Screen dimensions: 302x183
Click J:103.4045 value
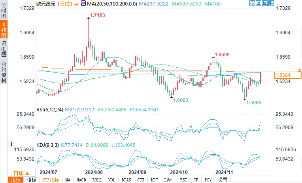(123, 145)
